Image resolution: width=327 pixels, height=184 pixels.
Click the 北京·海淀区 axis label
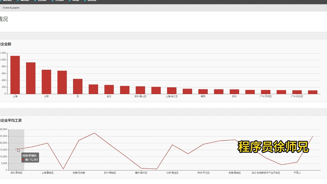coord(172,173)
